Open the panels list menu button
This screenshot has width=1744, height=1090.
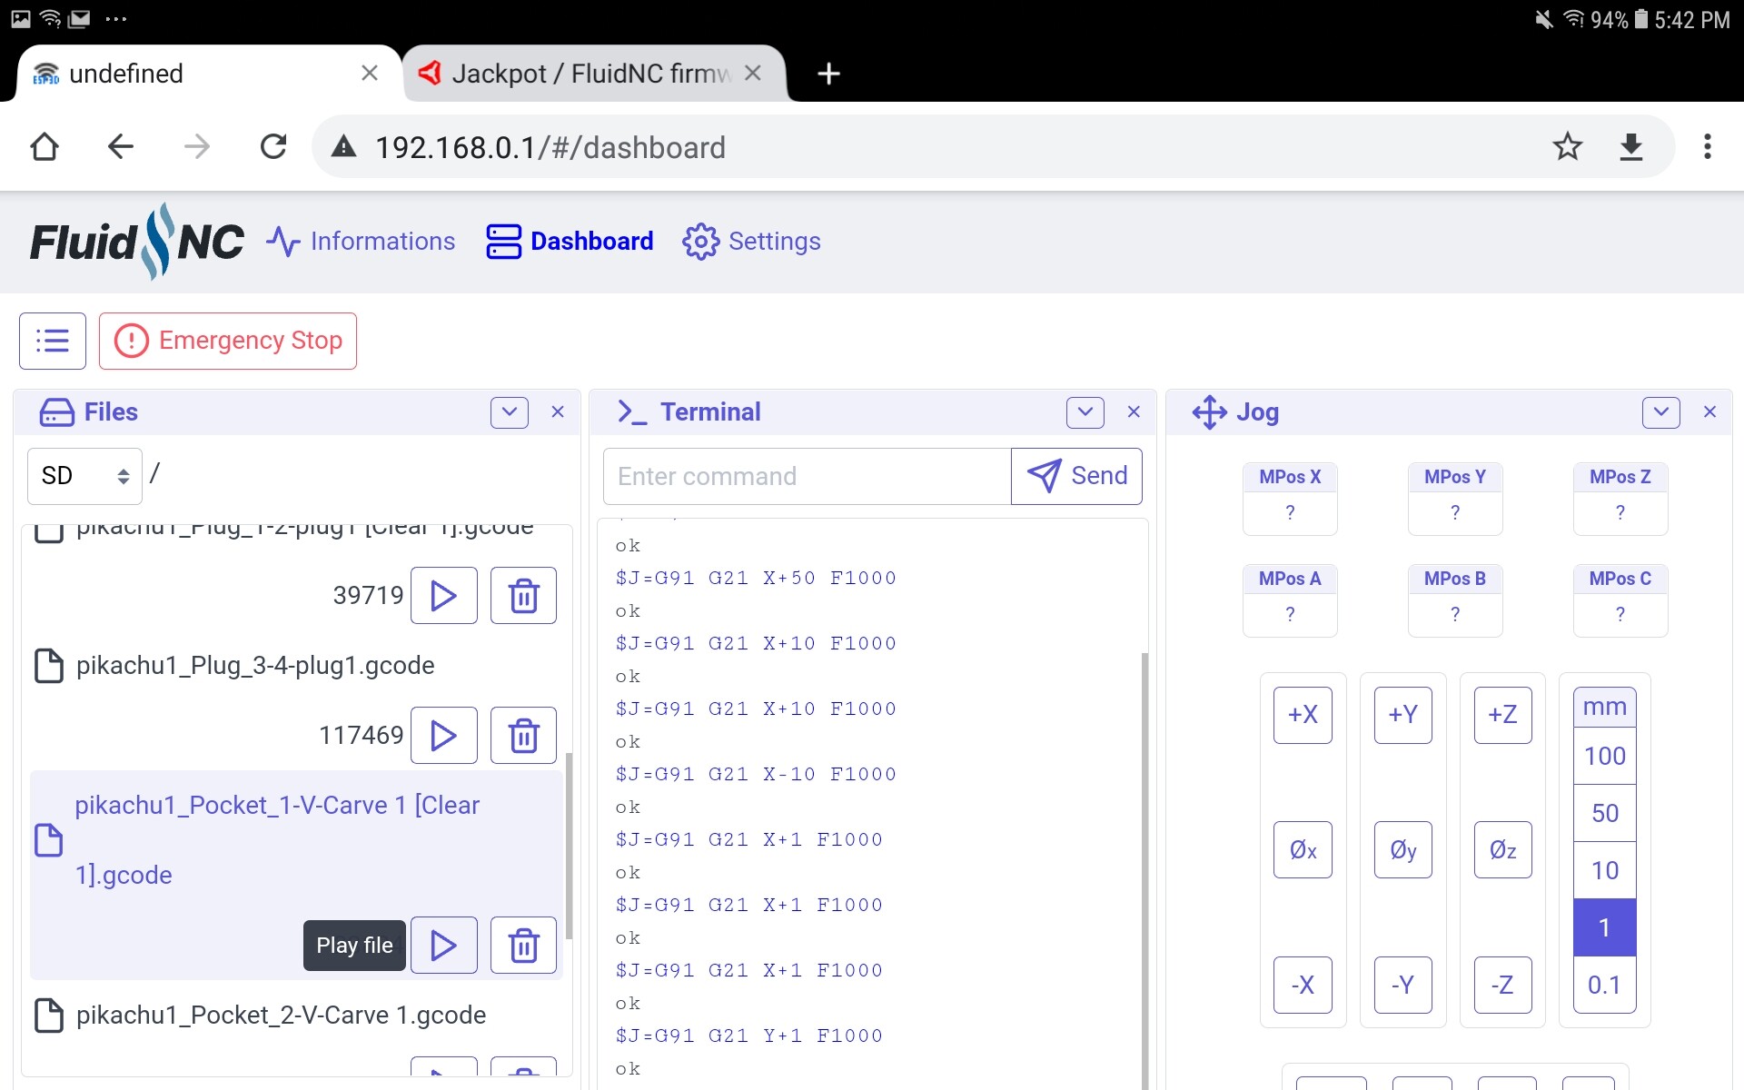pos(53,341)
